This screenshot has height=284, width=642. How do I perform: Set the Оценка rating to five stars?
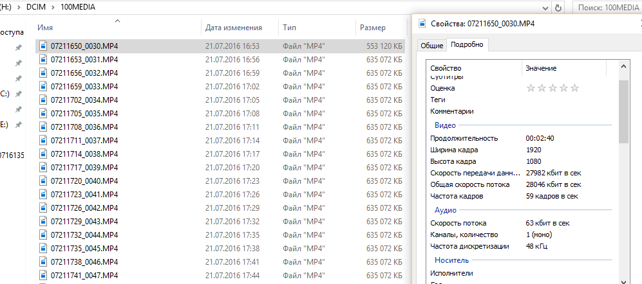coord(574,88)
